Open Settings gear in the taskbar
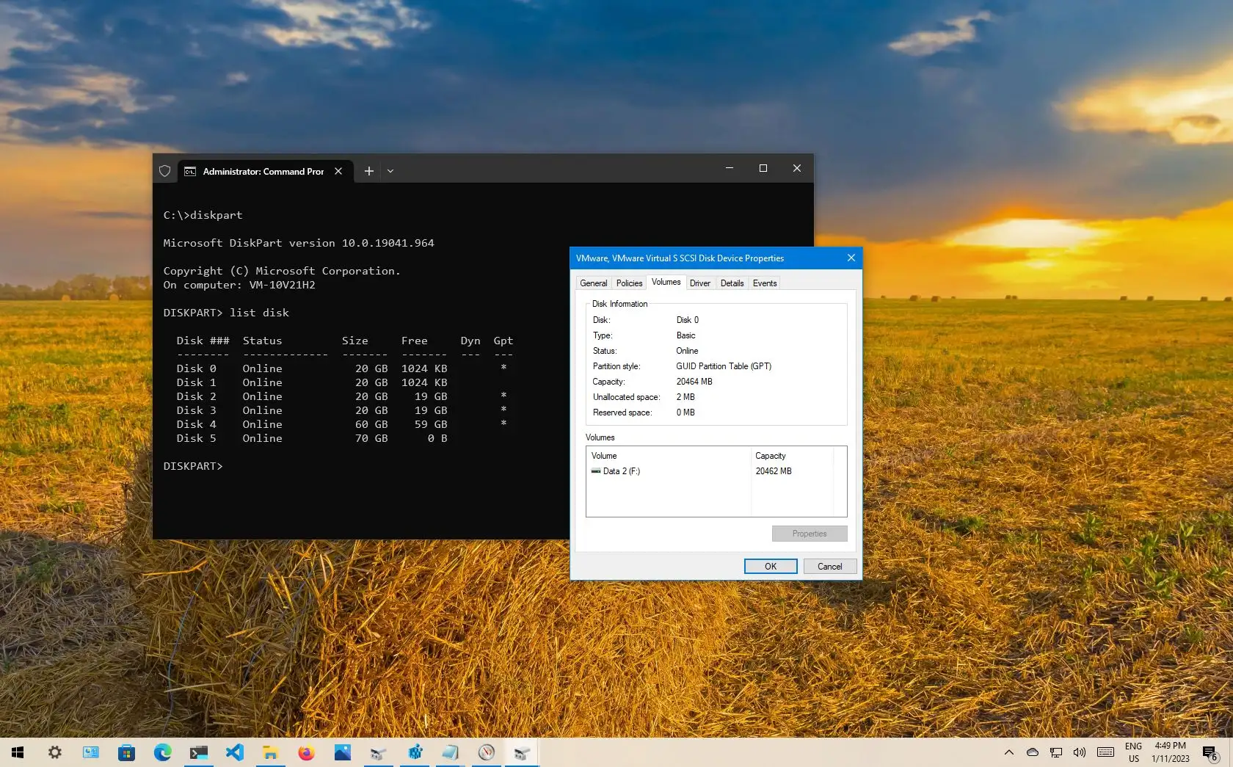The height and width of the screenshot is (767, 1233). click(x=55, y=752)
